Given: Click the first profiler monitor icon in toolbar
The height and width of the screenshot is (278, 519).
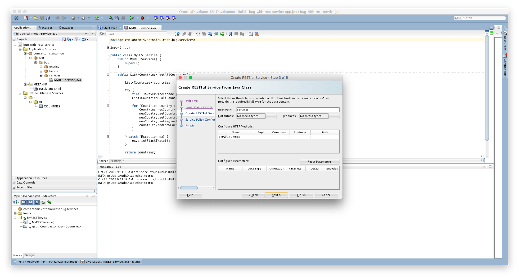Looking at the screenshot, I should click(x=156, y=18).
